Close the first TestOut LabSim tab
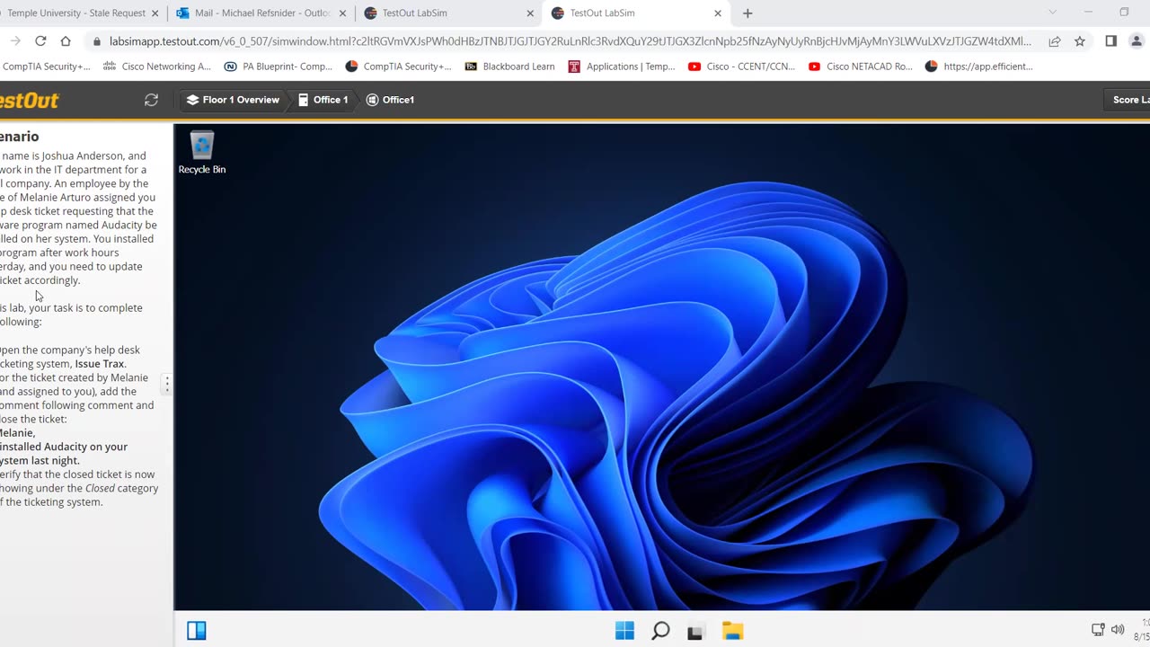Viewport: 1150px width, 647px height. pyautogui.click(x=530, y=13)
